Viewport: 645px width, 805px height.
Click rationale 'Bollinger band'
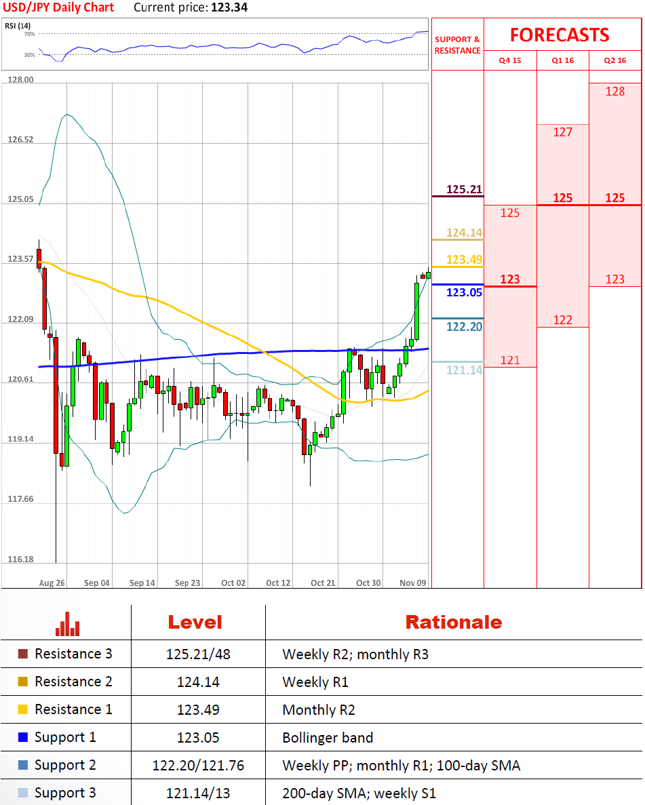328,738
